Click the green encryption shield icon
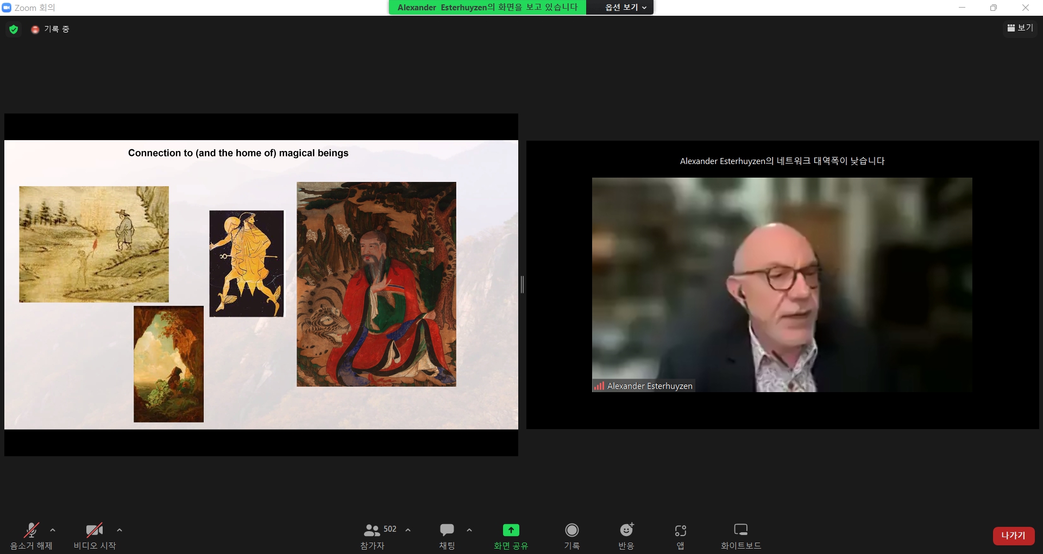 14,29
